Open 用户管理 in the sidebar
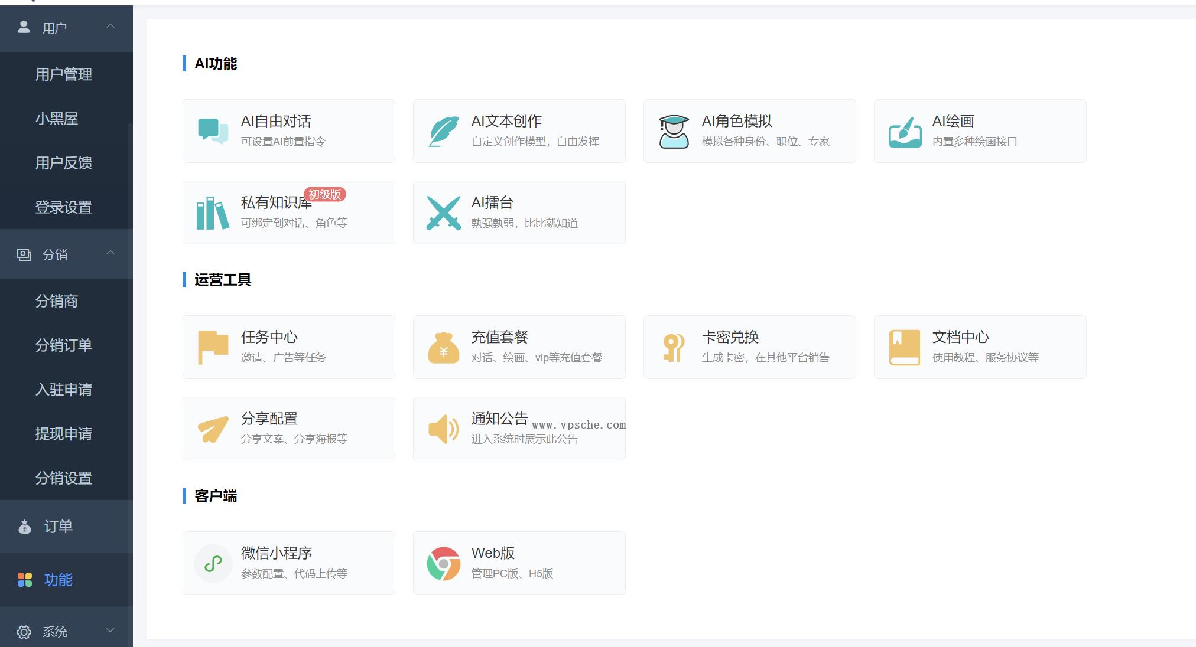Viewport: 1196px width, 647px height. coord(64,74)
